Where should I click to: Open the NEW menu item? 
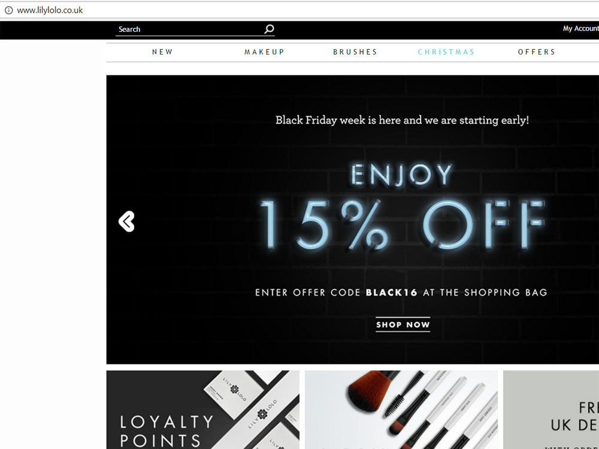[162, 52]
